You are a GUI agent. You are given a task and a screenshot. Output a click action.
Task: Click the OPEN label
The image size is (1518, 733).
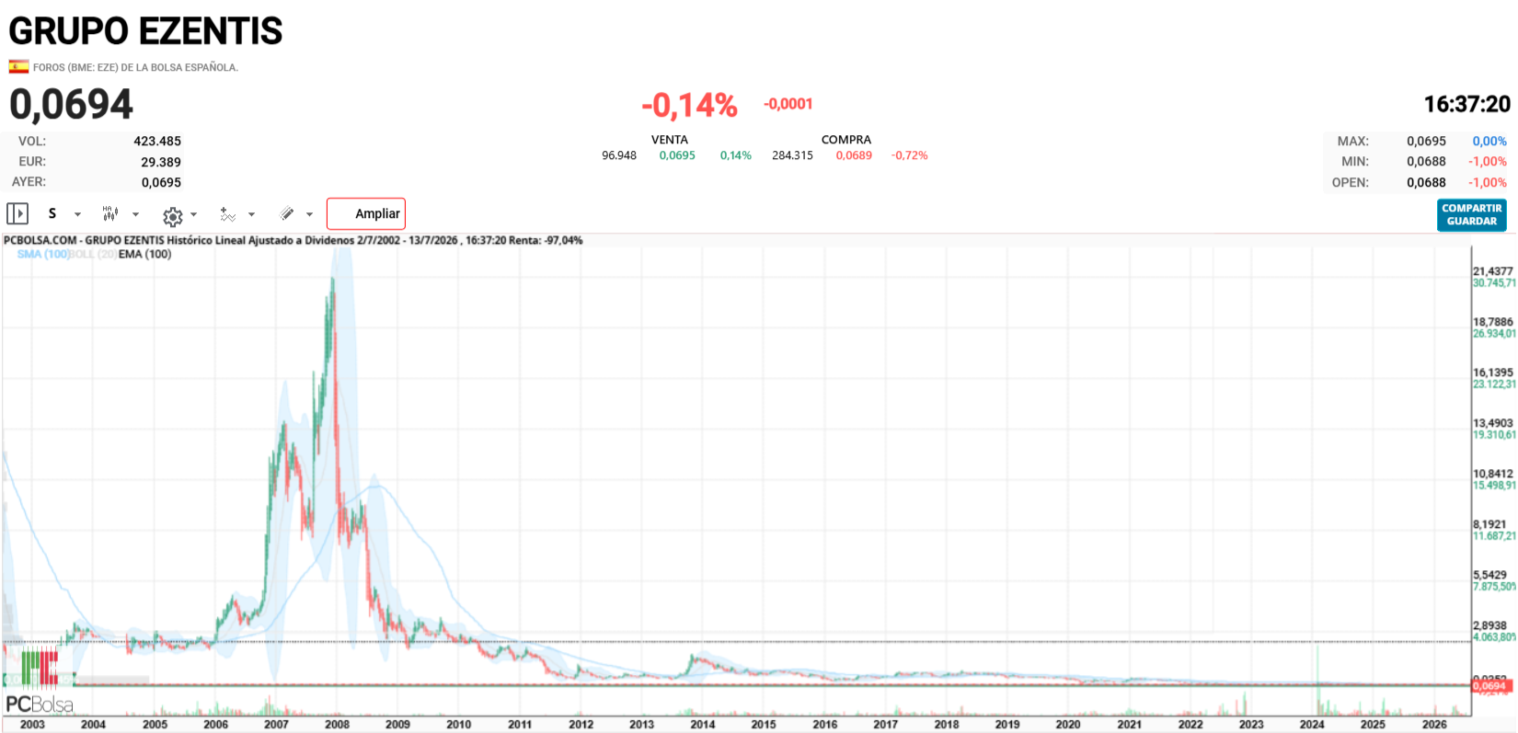pos(1351,182)
